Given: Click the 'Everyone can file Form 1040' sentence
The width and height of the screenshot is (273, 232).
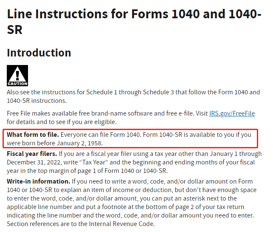Looking at the screenshot, I should (101, 135).
